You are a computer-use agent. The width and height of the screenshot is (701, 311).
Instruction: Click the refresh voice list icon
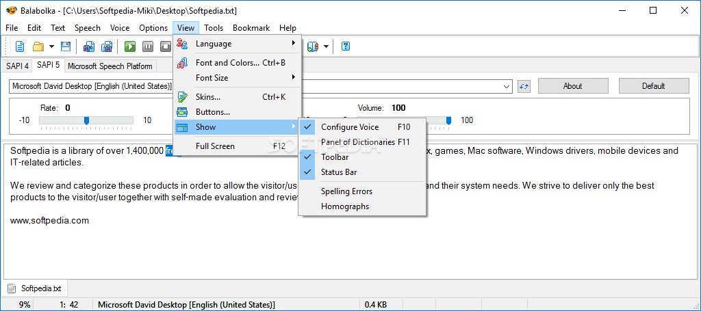tap(524, 86)
